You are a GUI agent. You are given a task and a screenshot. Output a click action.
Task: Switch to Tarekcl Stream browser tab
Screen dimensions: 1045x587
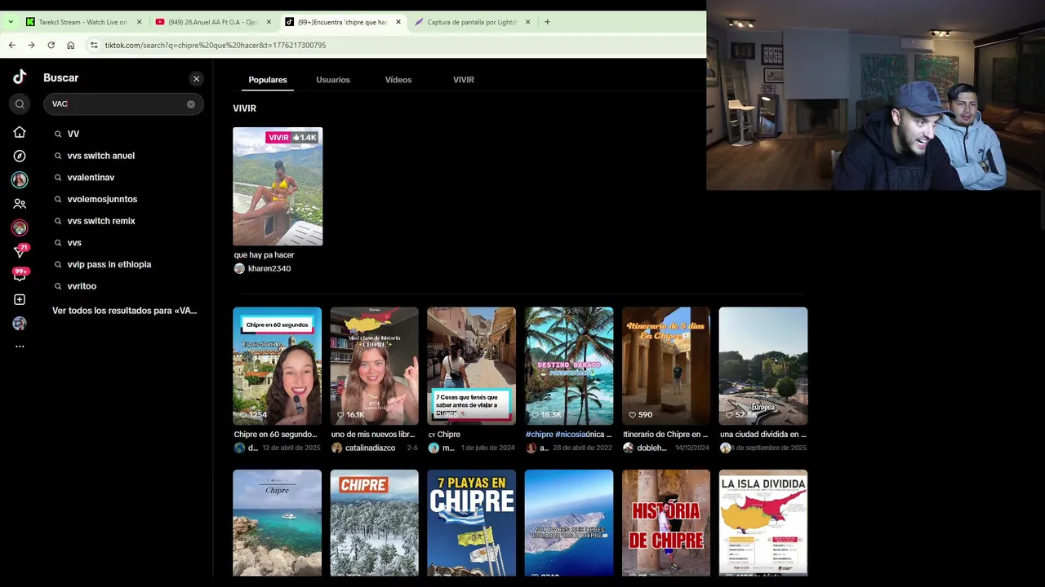pyautogui.click(x=82, y=22)
